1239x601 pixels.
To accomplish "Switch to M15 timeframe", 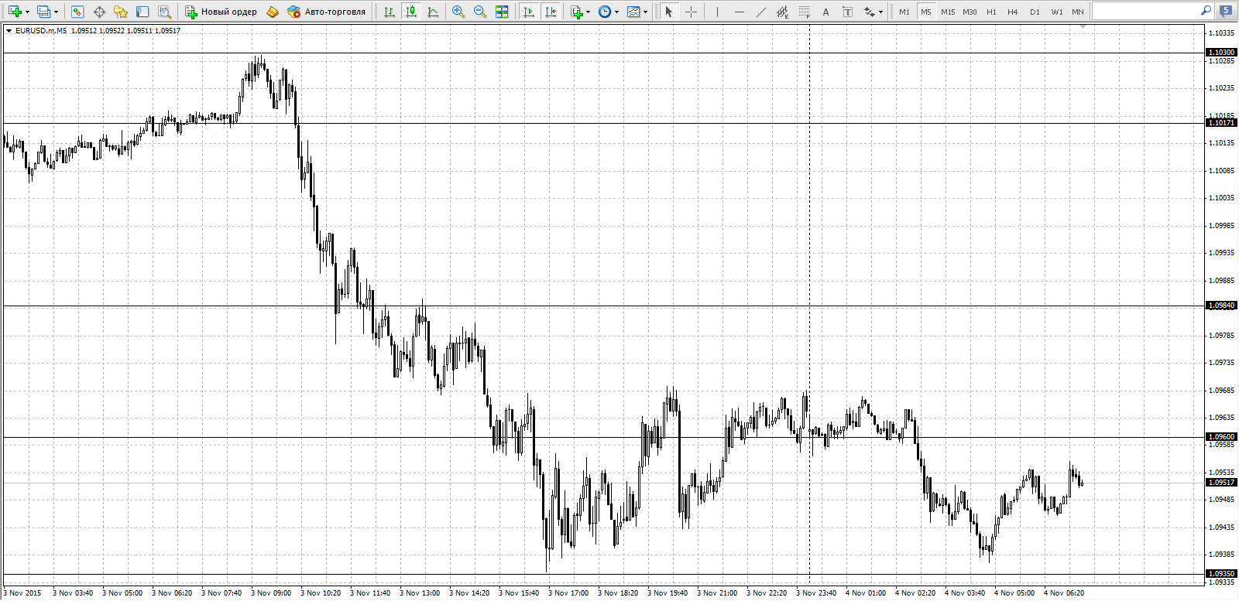I will [x=948, y=12].
